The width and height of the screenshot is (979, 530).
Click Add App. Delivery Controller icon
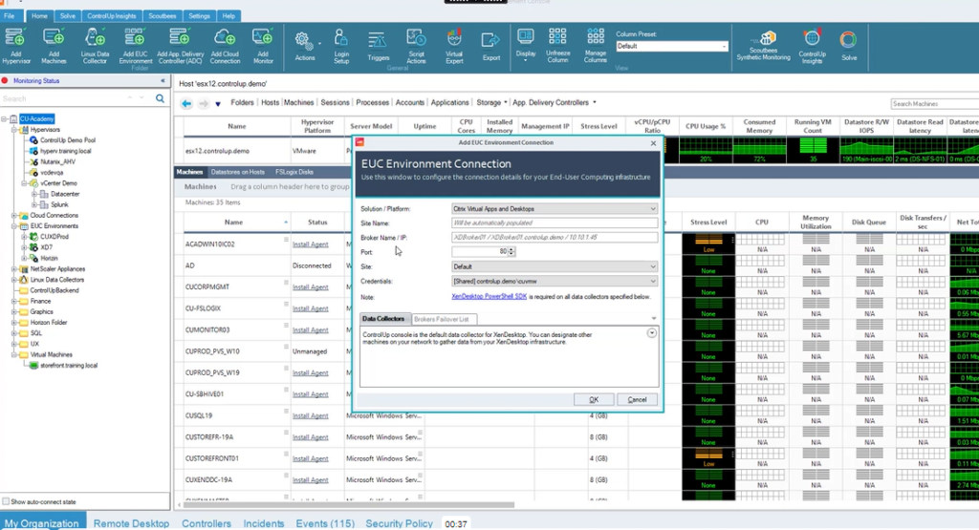(x=180, y=46)
